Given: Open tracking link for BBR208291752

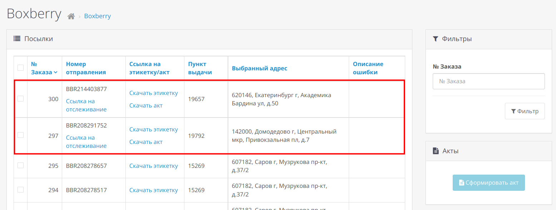Looking at the screenshot, I should pos(86,142).
